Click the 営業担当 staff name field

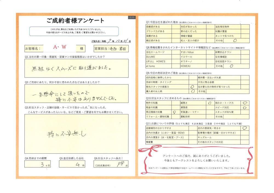(119, 48)
